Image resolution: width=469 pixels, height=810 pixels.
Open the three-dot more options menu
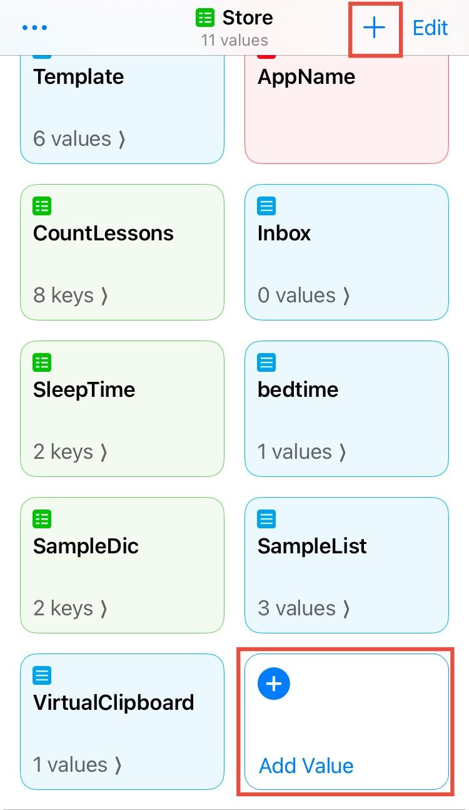34,28
